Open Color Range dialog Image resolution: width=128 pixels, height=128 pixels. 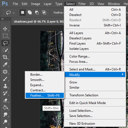(x=95, y=56)
